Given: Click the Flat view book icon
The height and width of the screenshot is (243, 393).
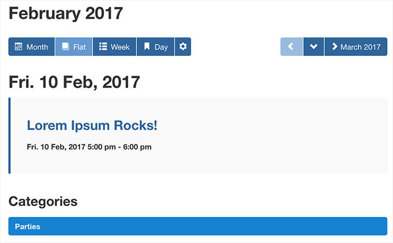Looking at the screenshot, I should (x=65, y=47).
